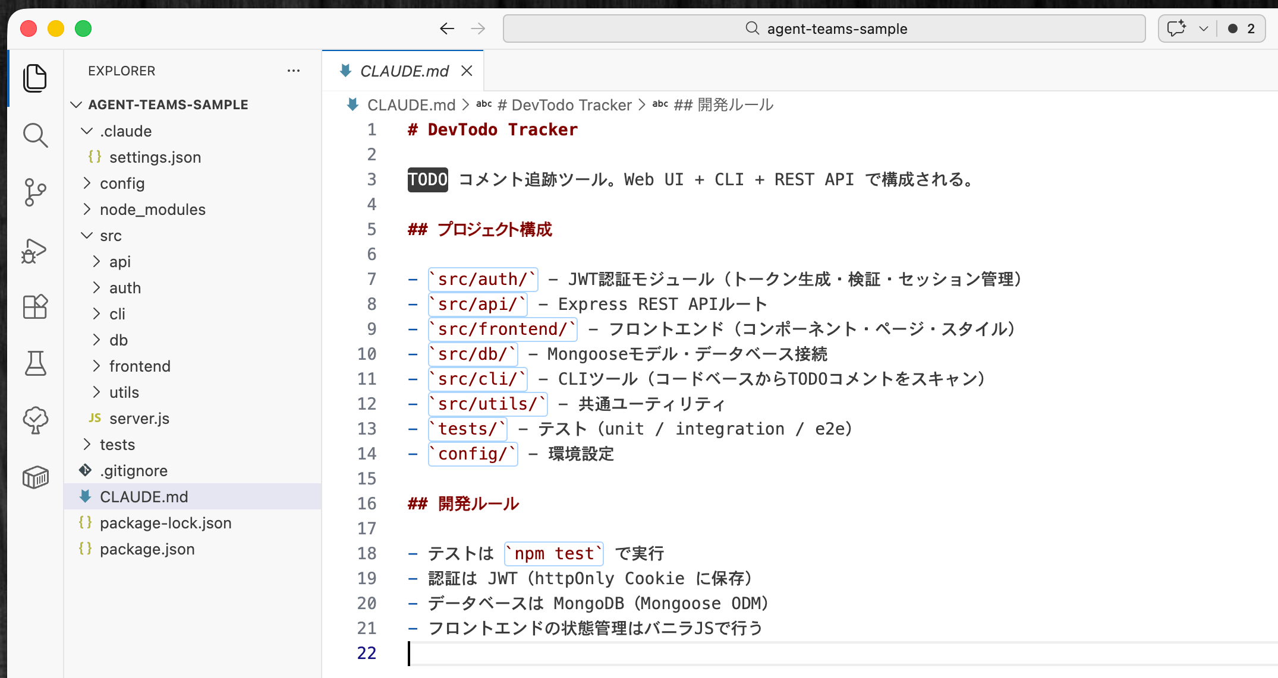The image size is (1278, 678).
Task: Expand the config folder in Explorer
Action: click(122, 183)
